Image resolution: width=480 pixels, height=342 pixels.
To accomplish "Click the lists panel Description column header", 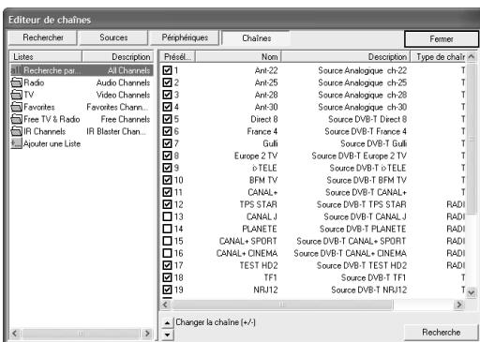I will 118,57.
